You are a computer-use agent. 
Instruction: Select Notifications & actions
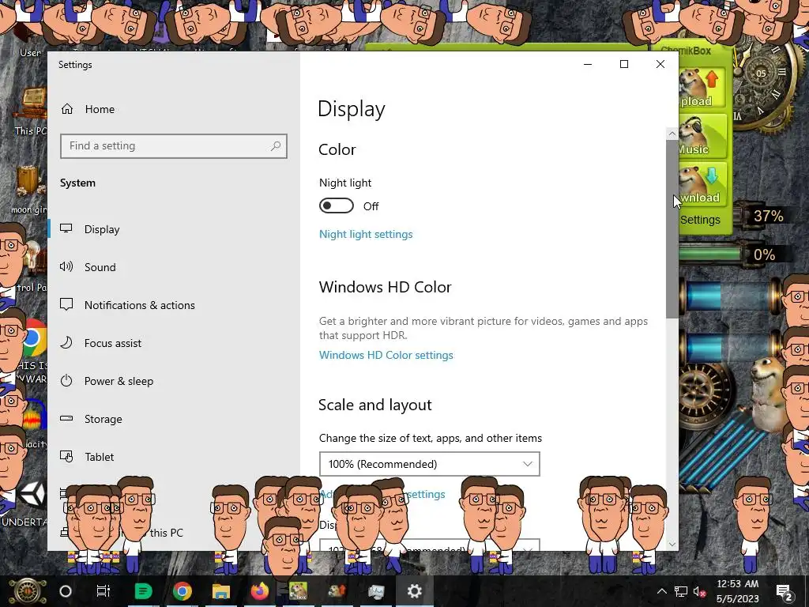click(x=139, y=306)
